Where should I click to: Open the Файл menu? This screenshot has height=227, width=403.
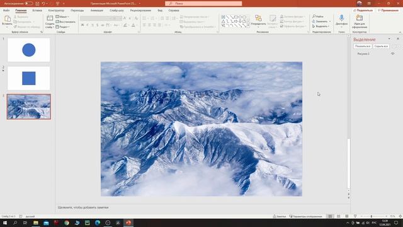coord(6,11)
